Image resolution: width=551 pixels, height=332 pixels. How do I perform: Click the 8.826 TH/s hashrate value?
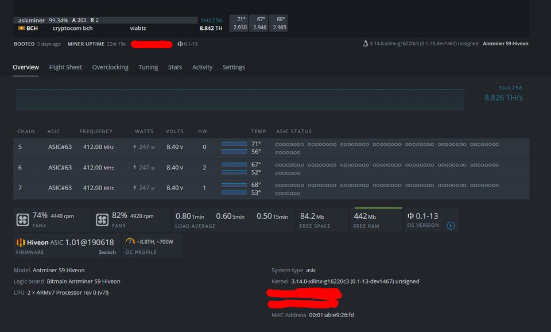(503, 98)
